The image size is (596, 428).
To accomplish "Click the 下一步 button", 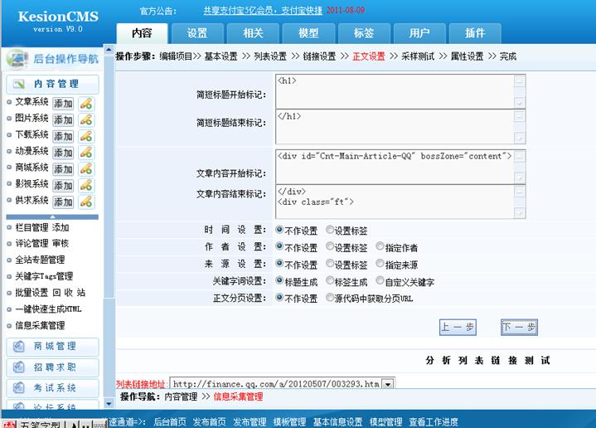I will point(519,327).
